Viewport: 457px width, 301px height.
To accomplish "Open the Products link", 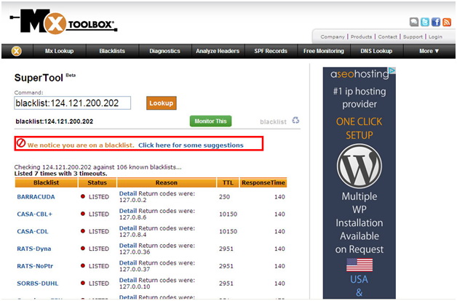I will tap(361, 37).
